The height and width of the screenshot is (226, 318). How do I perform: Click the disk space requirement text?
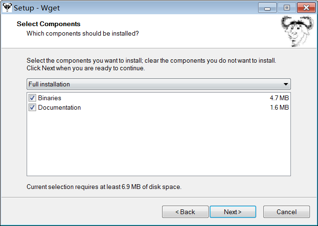click(x=104, y=187)
